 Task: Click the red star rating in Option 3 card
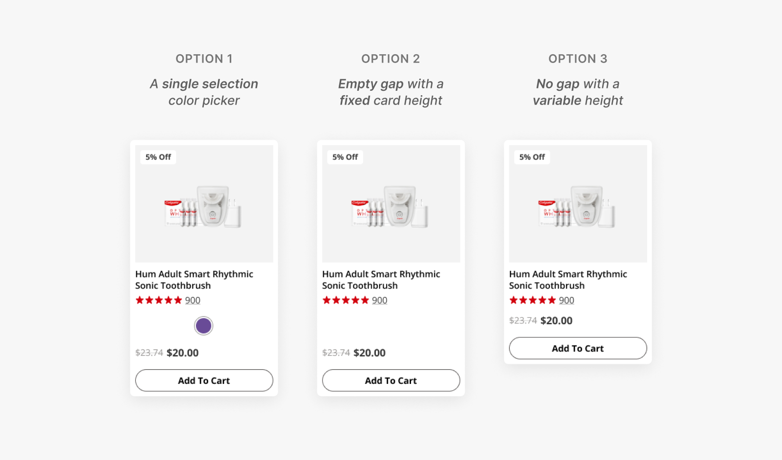coord(533,300)
